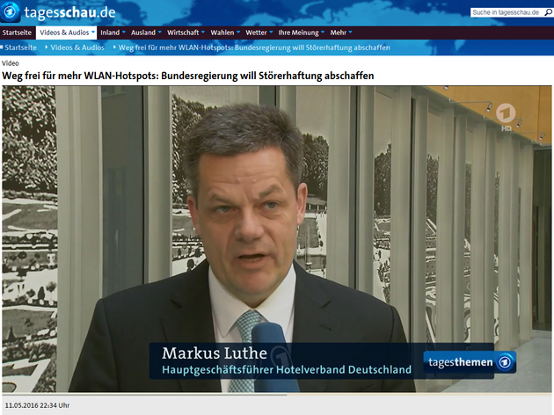Click the tagesschau.de logo

pos(60,12)
